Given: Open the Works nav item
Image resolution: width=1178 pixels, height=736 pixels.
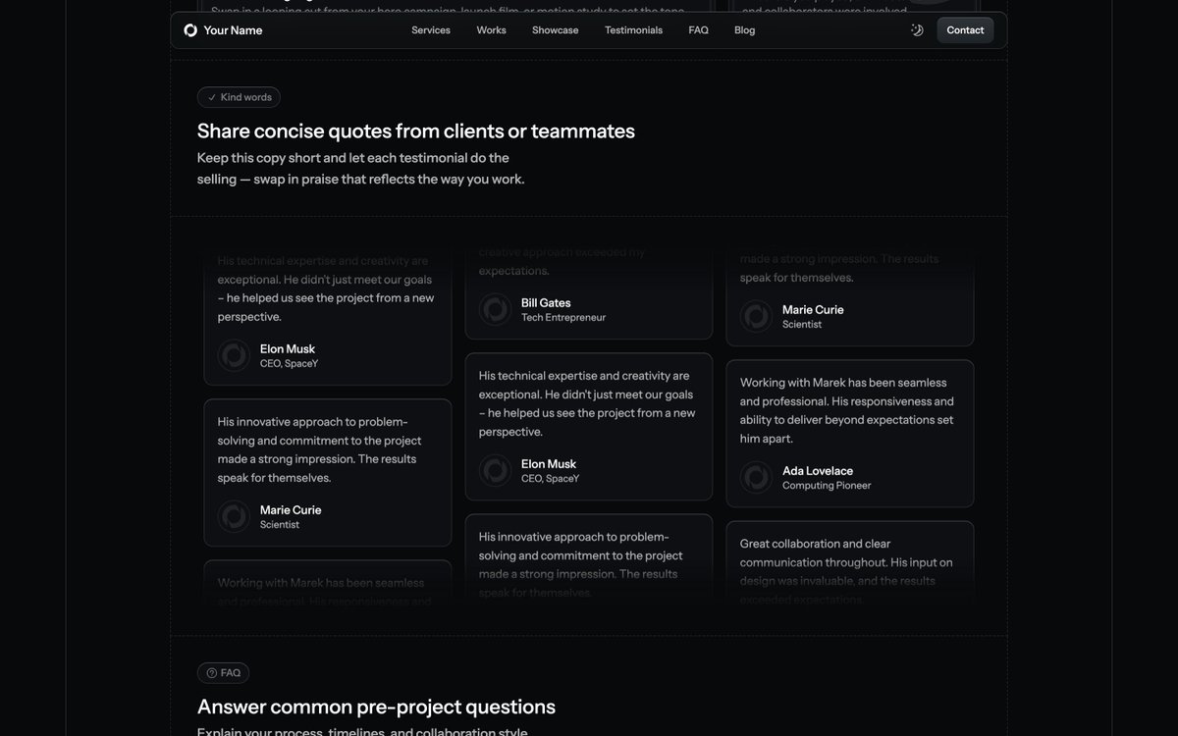Looking at the screenshot, I should click(x=492, y=30).
